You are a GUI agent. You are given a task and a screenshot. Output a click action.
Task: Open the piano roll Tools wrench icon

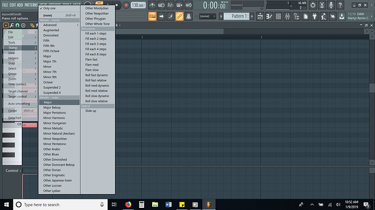point(11,25)
